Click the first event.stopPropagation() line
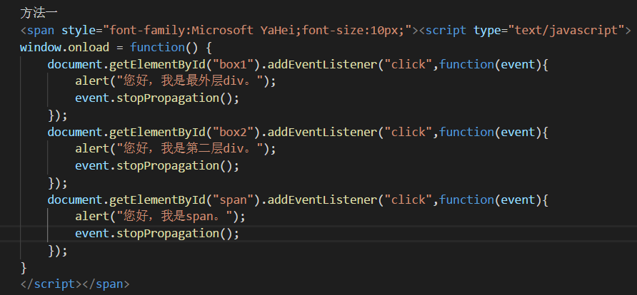 click(x=157, y=98)
